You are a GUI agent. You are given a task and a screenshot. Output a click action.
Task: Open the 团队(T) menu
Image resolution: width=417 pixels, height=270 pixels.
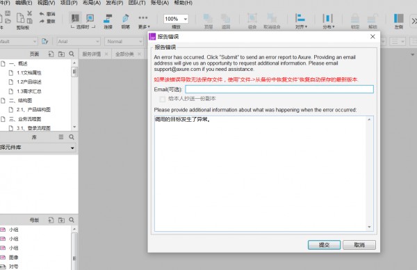[137, 3]
